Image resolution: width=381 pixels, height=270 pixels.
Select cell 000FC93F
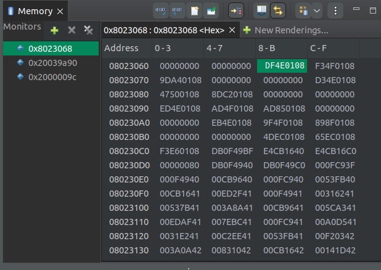pos(335,165)
